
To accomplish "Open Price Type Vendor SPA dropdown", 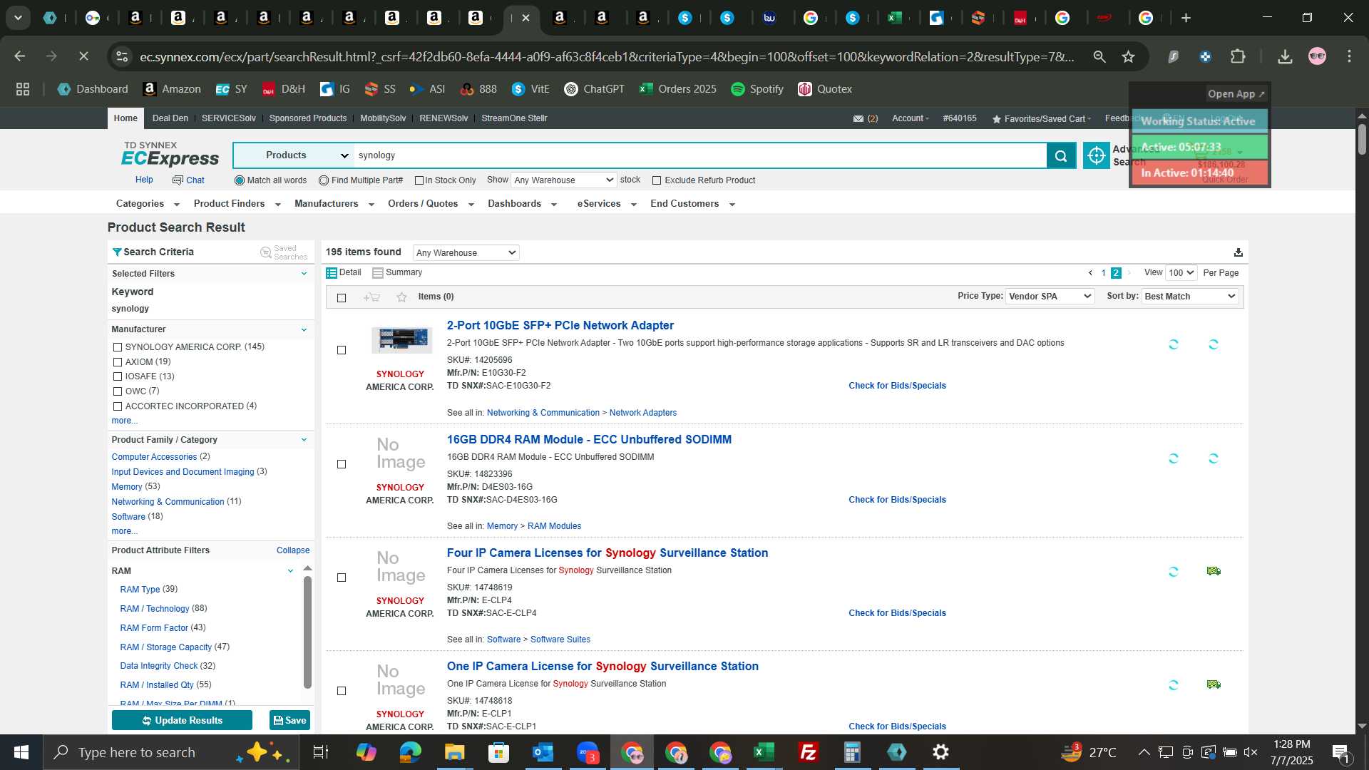I will click(x=1050, y=297).
